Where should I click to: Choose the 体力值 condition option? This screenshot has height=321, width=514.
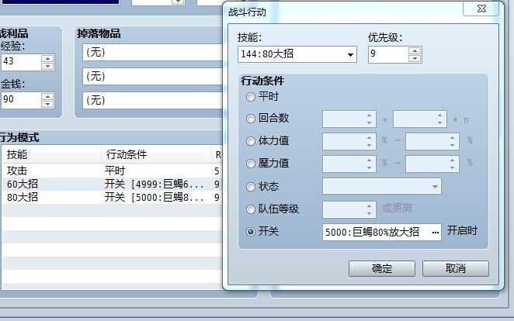coord(251,141)
